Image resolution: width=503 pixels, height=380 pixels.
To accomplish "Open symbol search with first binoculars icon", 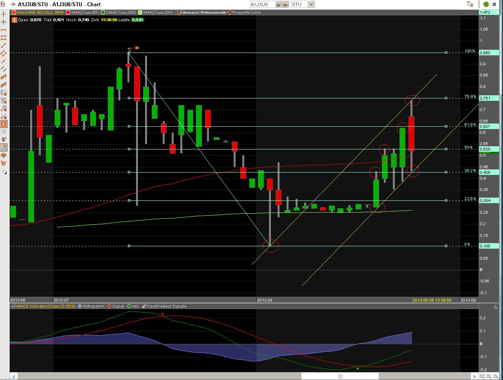I will point(279,4).
